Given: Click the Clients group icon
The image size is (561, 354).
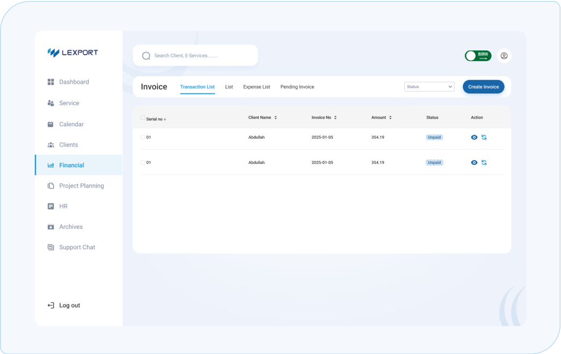Looking at the screenshot, I should point(51,145).
